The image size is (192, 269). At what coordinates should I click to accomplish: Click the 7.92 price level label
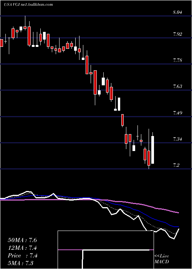point(178,34)
